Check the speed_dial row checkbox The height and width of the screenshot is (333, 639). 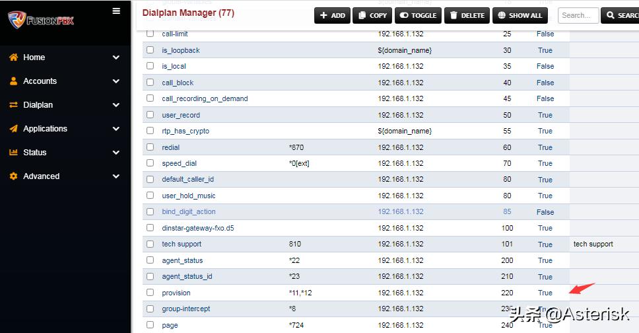coord(150,163)
